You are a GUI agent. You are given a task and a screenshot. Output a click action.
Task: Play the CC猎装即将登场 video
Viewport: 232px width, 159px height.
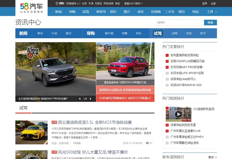point(178,114)
